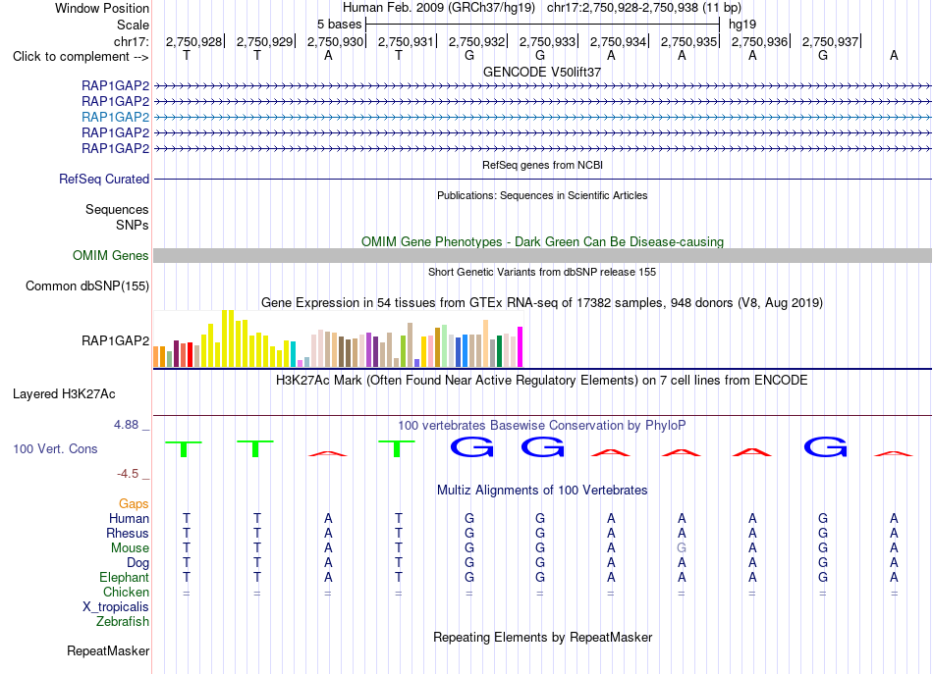Viewport: 933px width, 674px height.
Task: Click the GTEx 'Gene Expression in 54 tissues' title
Action: coord(542,302)
